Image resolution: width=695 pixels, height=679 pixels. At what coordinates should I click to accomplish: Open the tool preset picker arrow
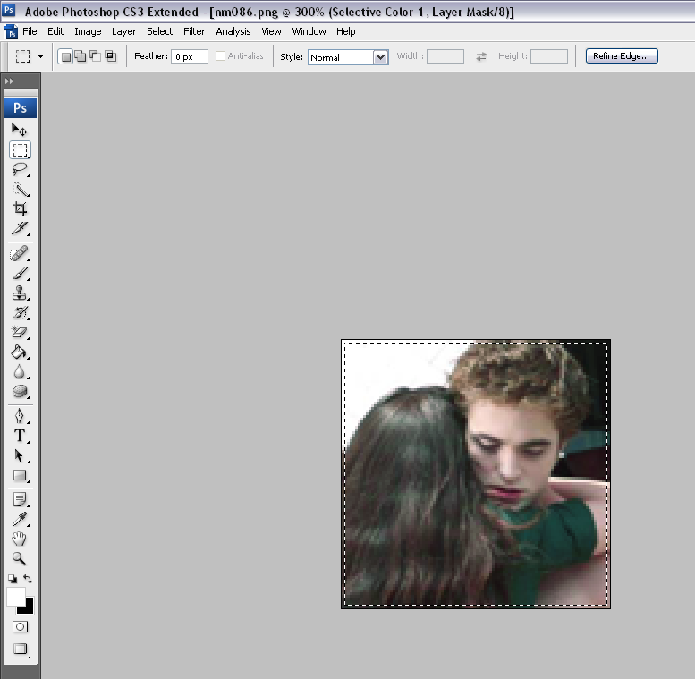[41, 56]
